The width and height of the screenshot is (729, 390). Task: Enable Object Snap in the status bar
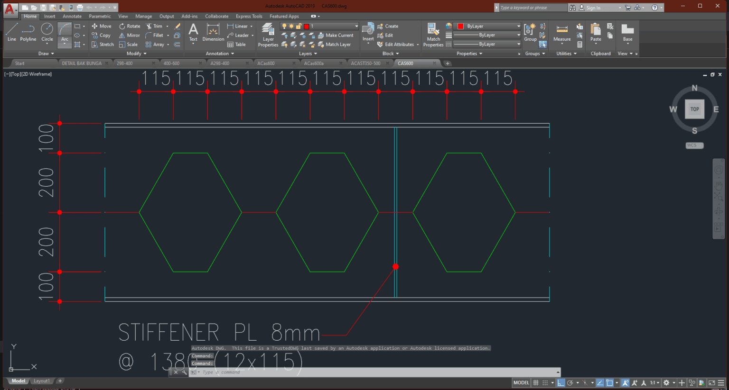pyautogui.click(x=610, y=382)
